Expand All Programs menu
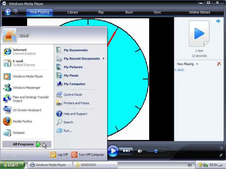The height and width of the screenshot is (169, 226). [x=27, y=144]
